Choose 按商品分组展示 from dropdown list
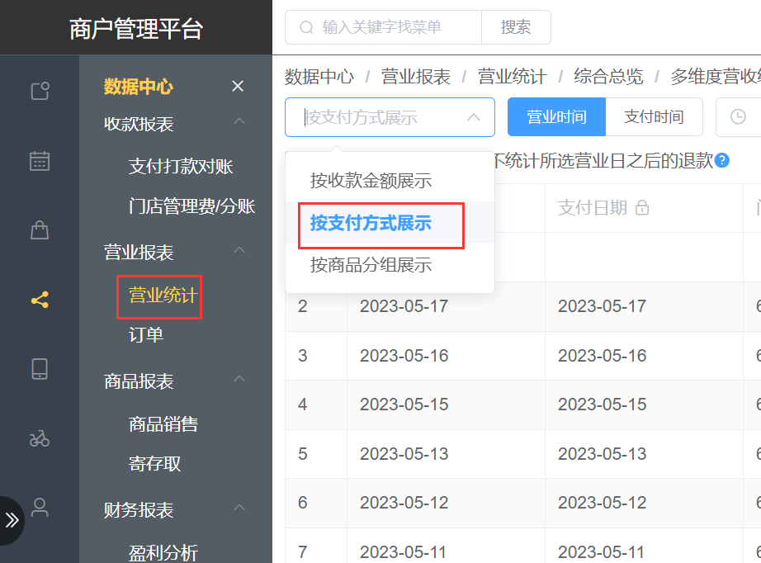The width and height of the screenshot is (761, 563). pos(371,265)
